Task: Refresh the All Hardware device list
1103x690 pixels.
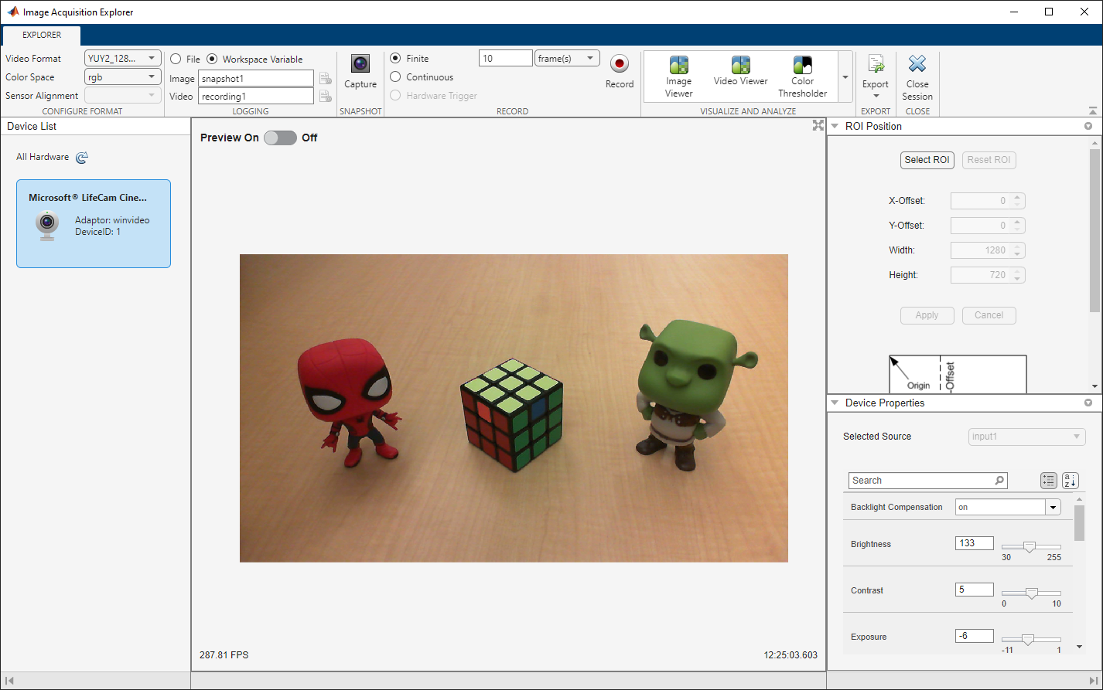Action: click(x=82, y=158)
